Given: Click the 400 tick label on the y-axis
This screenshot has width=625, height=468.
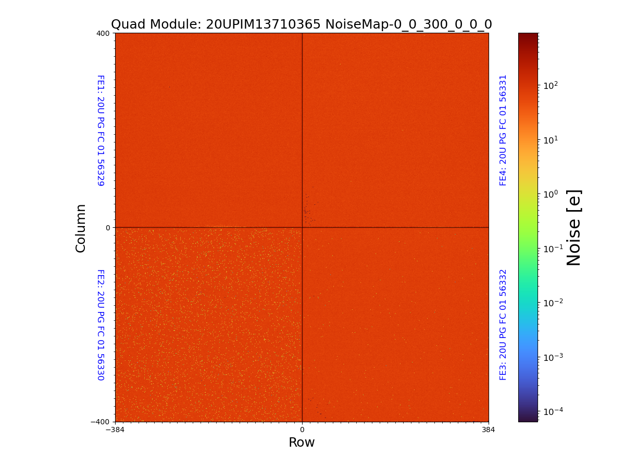Looking at the screenshot, I should pos(103,33).
